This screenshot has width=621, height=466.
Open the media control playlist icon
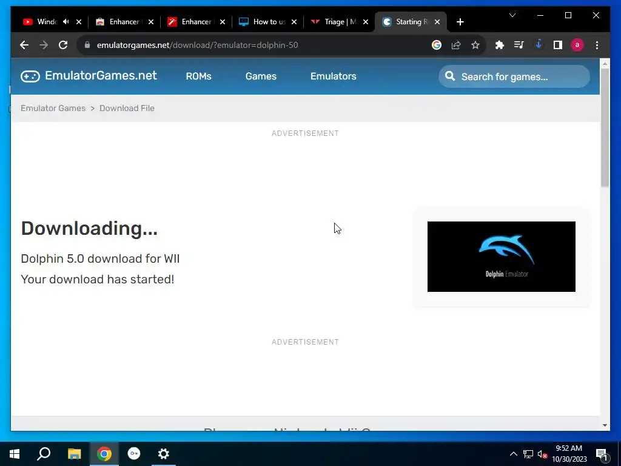[x=519, y=45]
